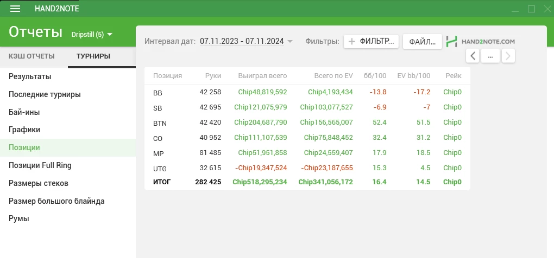Select the Турниры tab
This screenshot has width=554, height=258.
pyautogui.click(x=93, y=56)
